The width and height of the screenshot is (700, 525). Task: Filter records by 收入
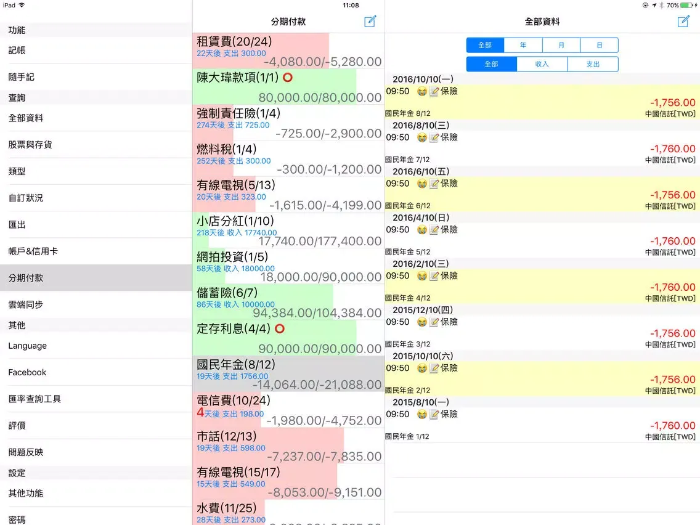pyautogui.click(x=542, y=64)
